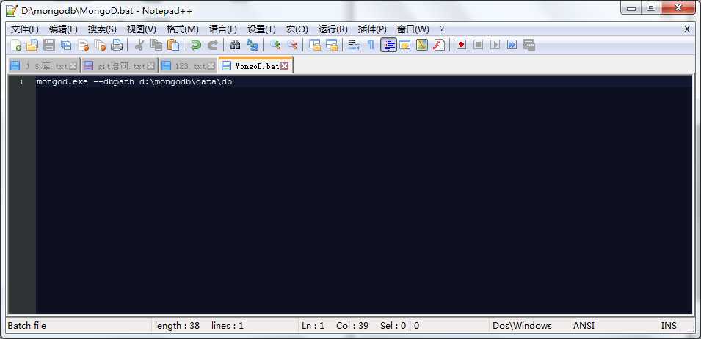Screen dimensions: 701x339
Task: Open the 插件(P) menu
Action: pos(372,29)
